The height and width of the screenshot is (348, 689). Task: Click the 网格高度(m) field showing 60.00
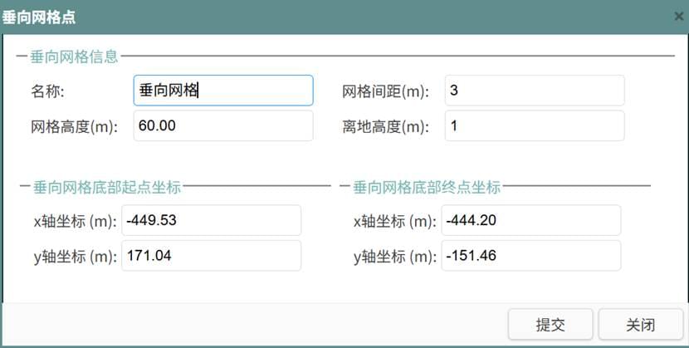[222, 126]
